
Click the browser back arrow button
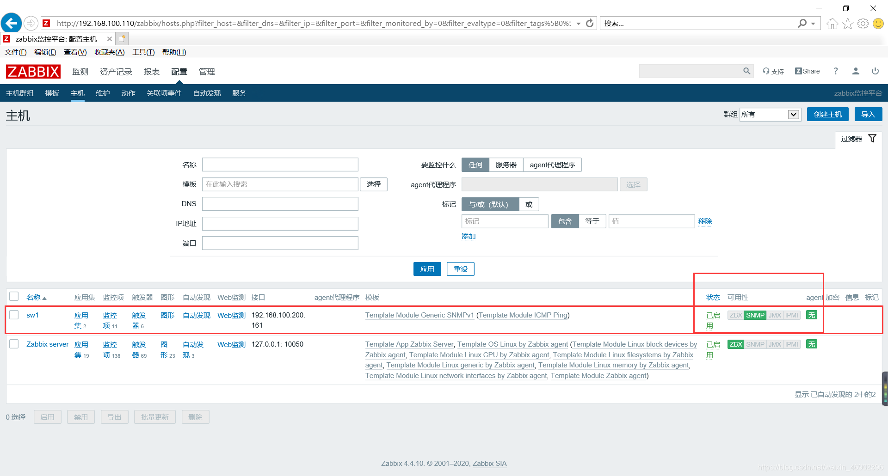12,23
